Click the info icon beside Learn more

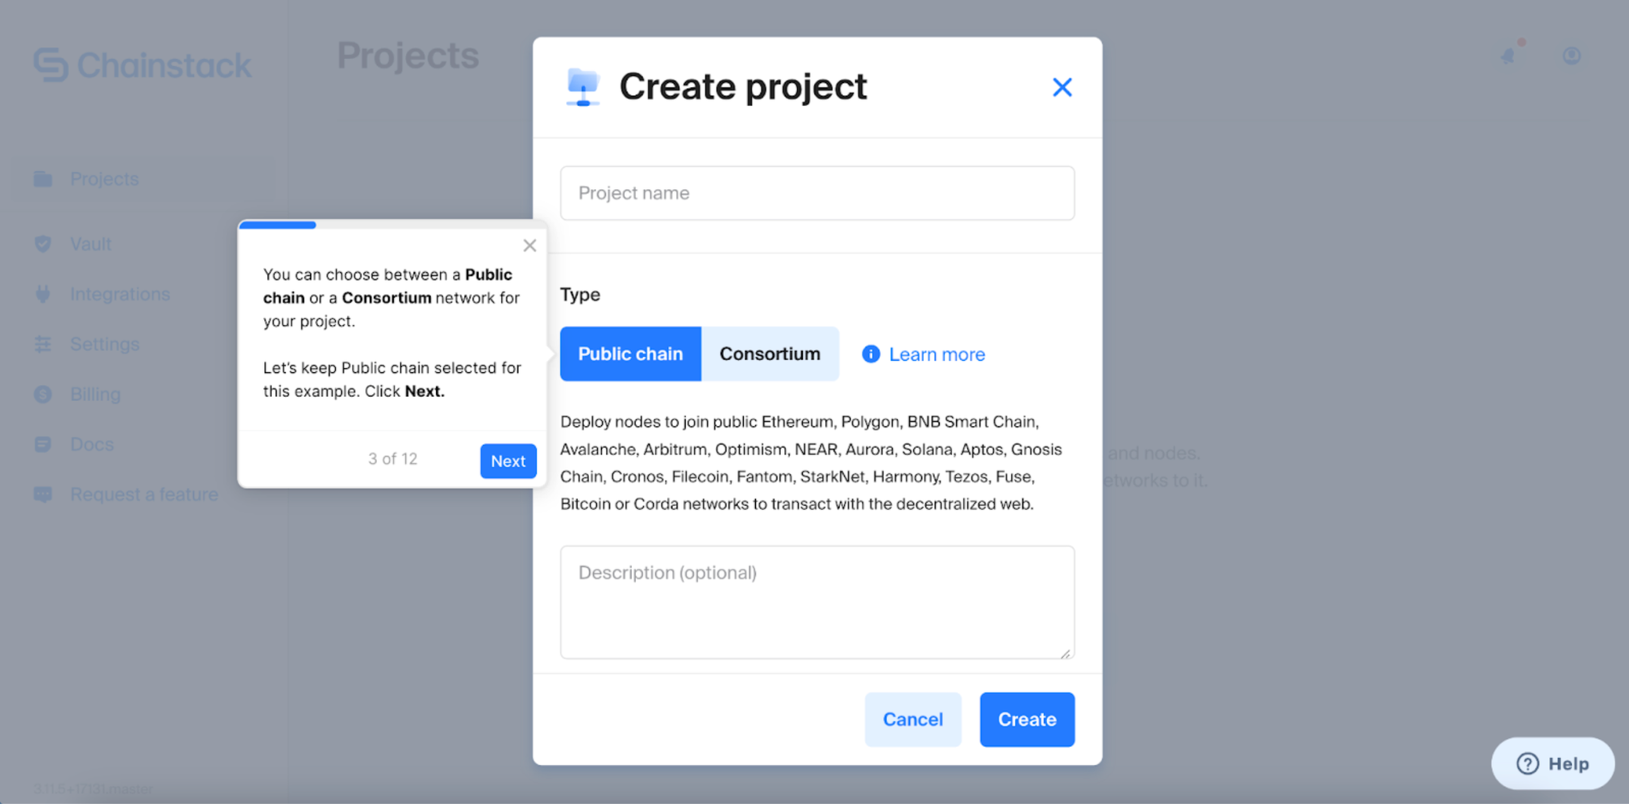point(871,354)
